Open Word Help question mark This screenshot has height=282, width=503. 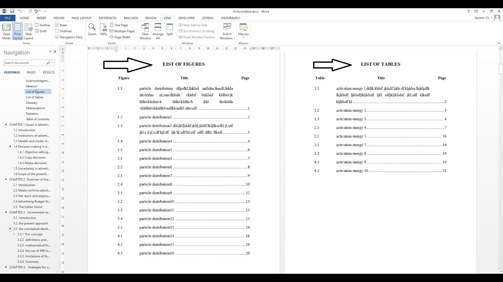[468, 11]
